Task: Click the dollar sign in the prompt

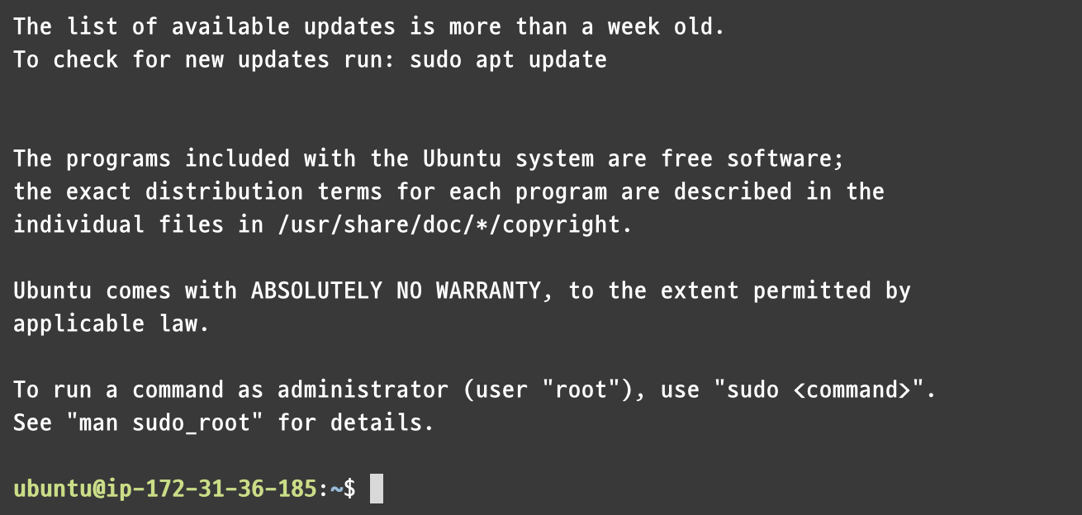Action: pos(349,489)
